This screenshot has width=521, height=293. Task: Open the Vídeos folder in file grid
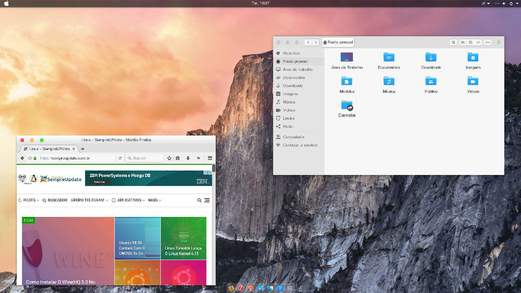(x=473, y=81)
